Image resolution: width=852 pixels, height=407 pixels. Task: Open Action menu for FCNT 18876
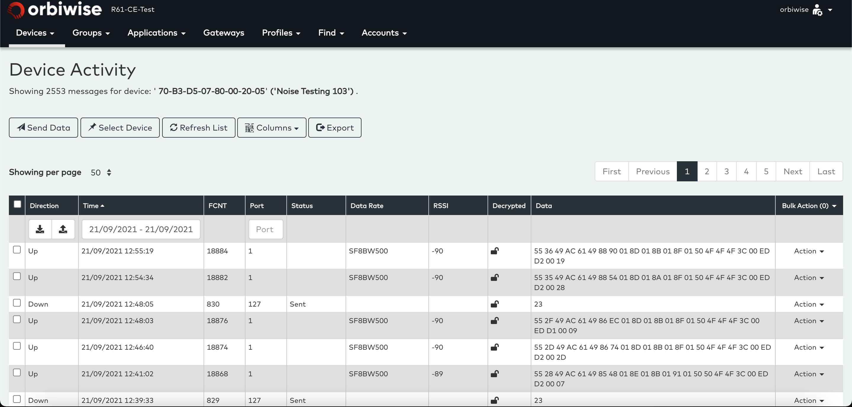point(809,320)
